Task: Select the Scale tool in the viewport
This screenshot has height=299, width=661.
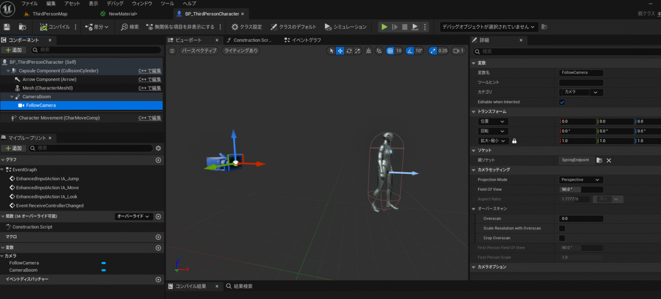Action: 358,51
